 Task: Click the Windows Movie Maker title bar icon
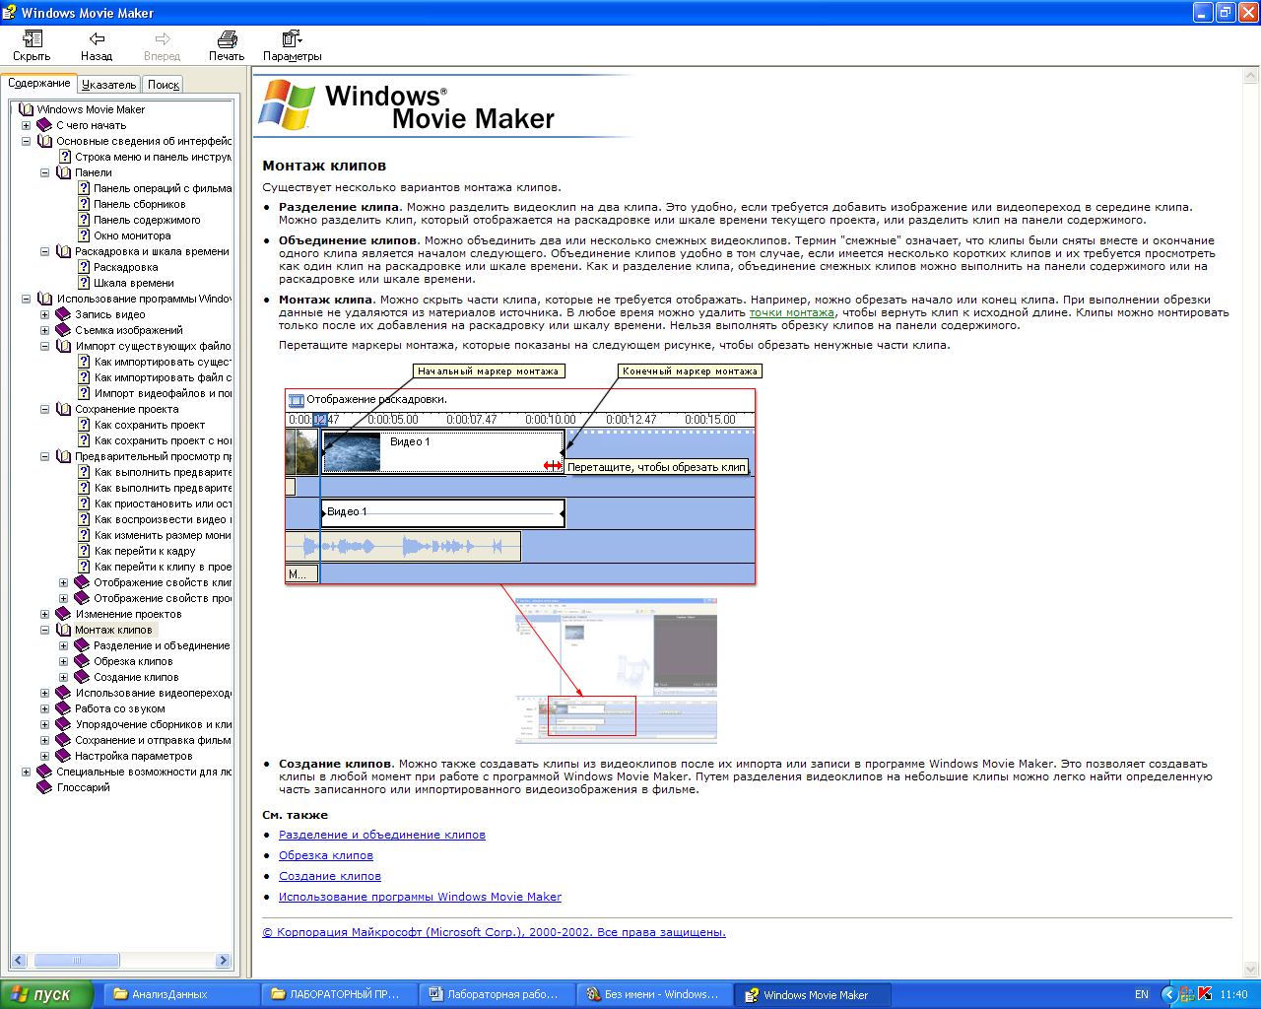pos(10,13)
